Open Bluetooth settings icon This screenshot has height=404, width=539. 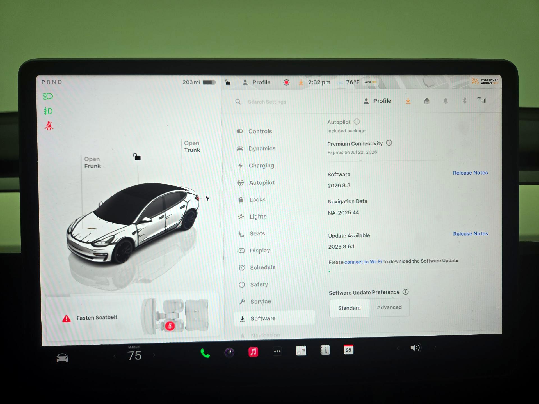point(464,100)
